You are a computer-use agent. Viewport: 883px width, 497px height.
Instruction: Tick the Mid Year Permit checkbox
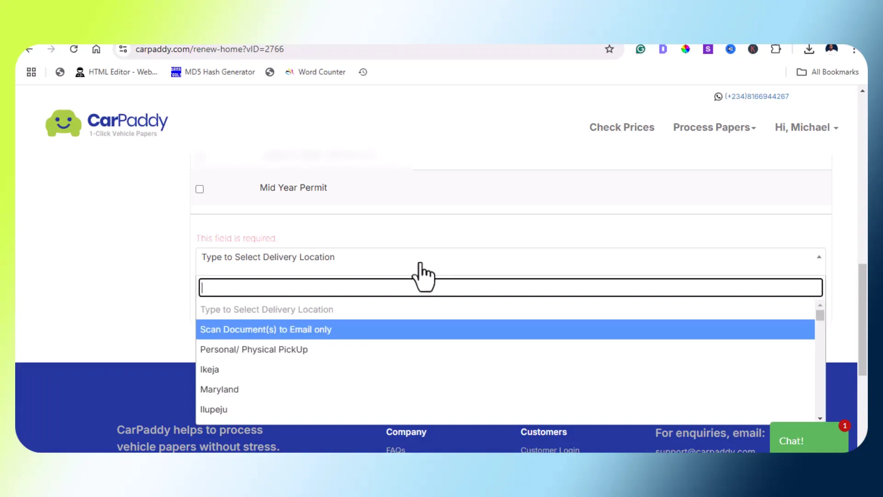[200, 189]
